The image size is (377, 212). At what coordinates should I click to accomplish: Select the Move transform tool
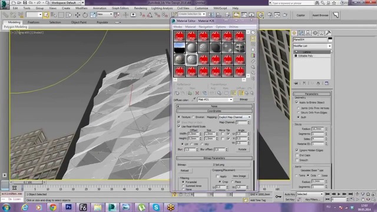[x=77, y=15]
